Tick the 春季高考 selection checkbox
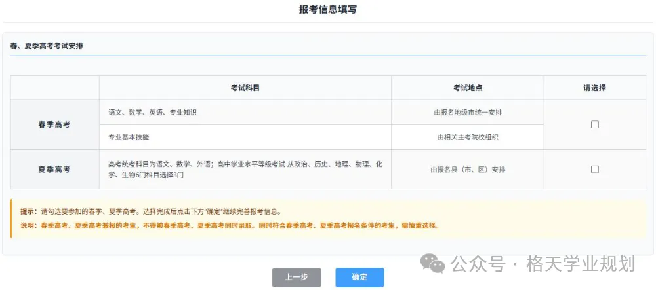656x290 pixels. (x=594, y=124)
